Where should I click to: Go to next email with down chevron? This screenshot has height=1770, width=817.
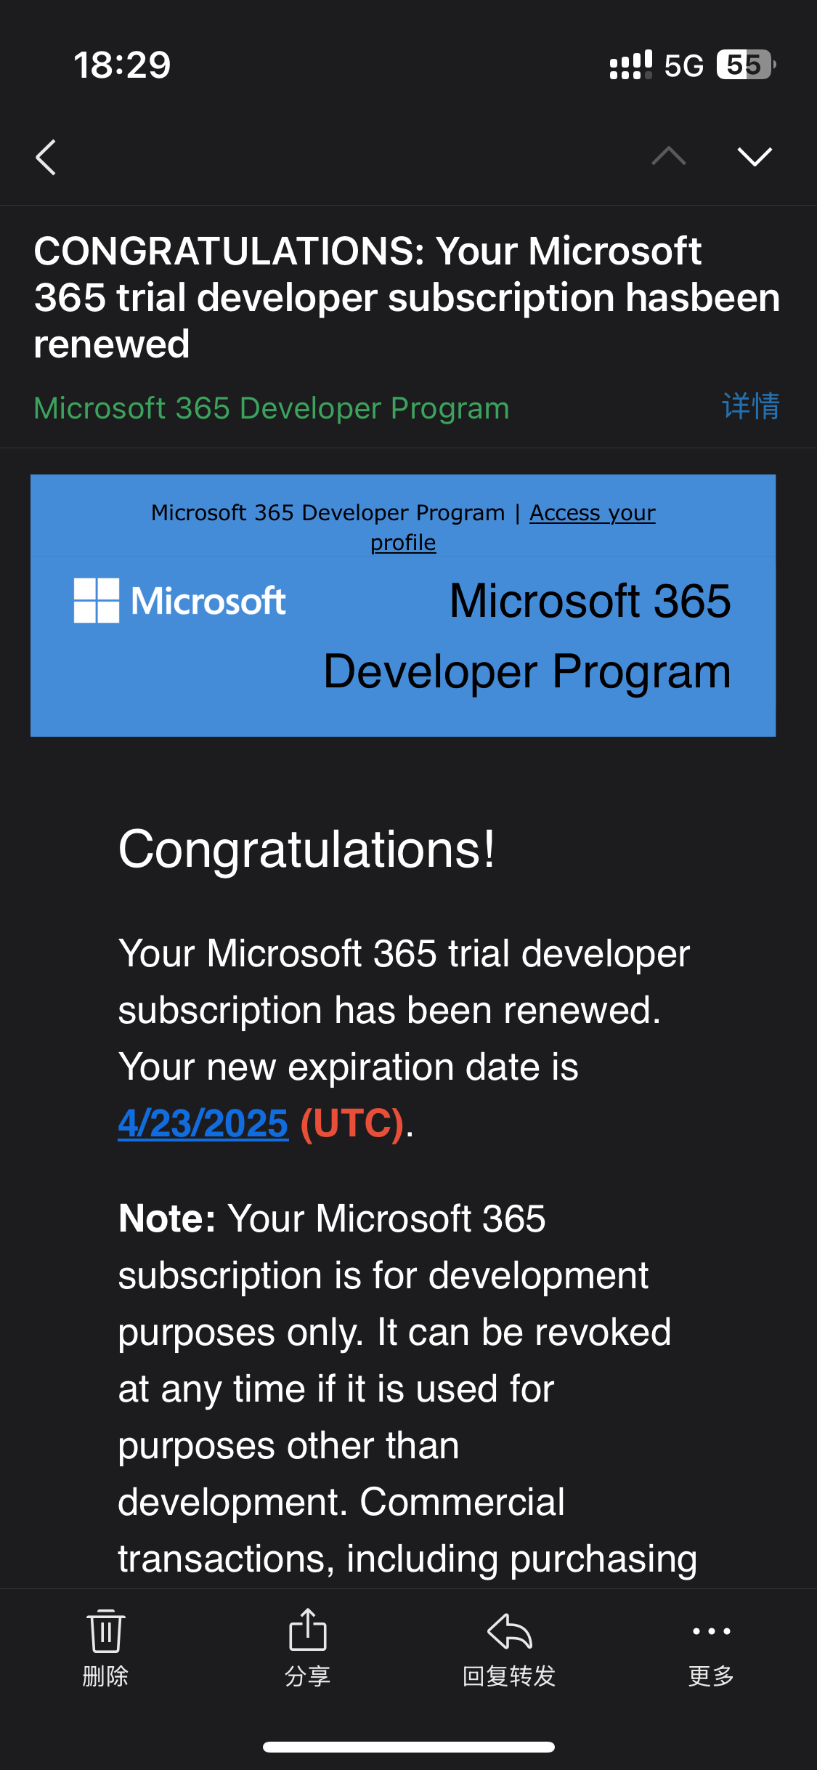[x=755, y=156]
